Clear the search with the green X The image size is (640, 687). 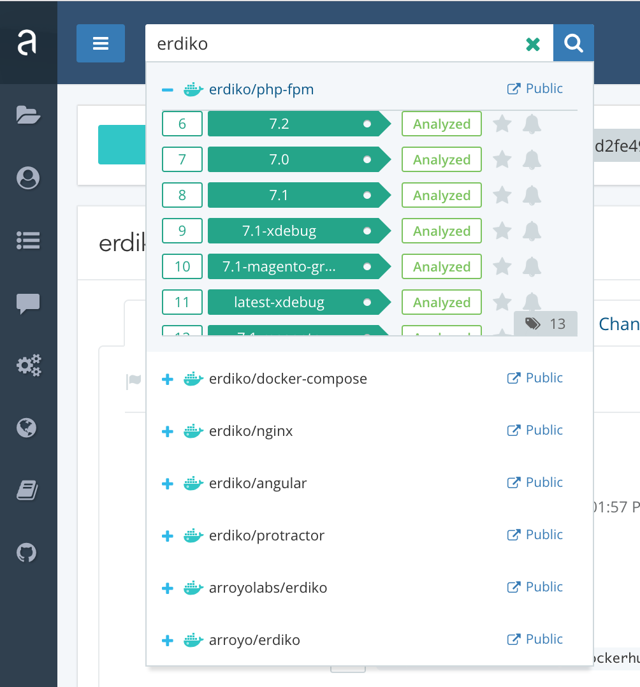(x=533, y=44)
